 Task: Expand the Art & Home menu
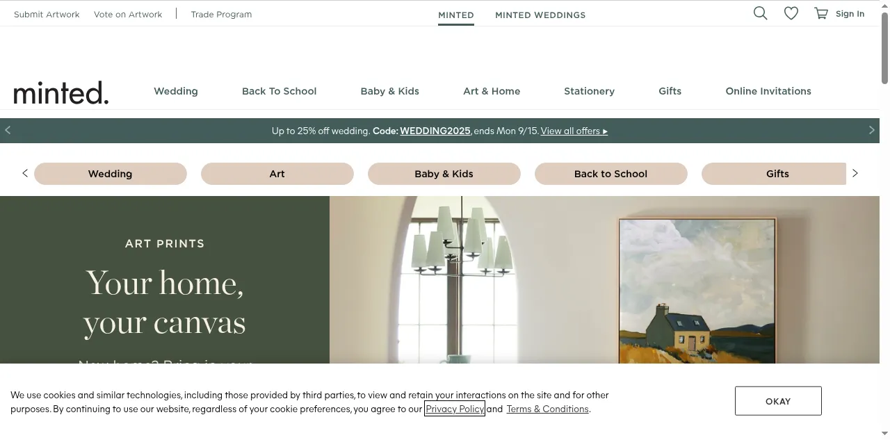492,91
